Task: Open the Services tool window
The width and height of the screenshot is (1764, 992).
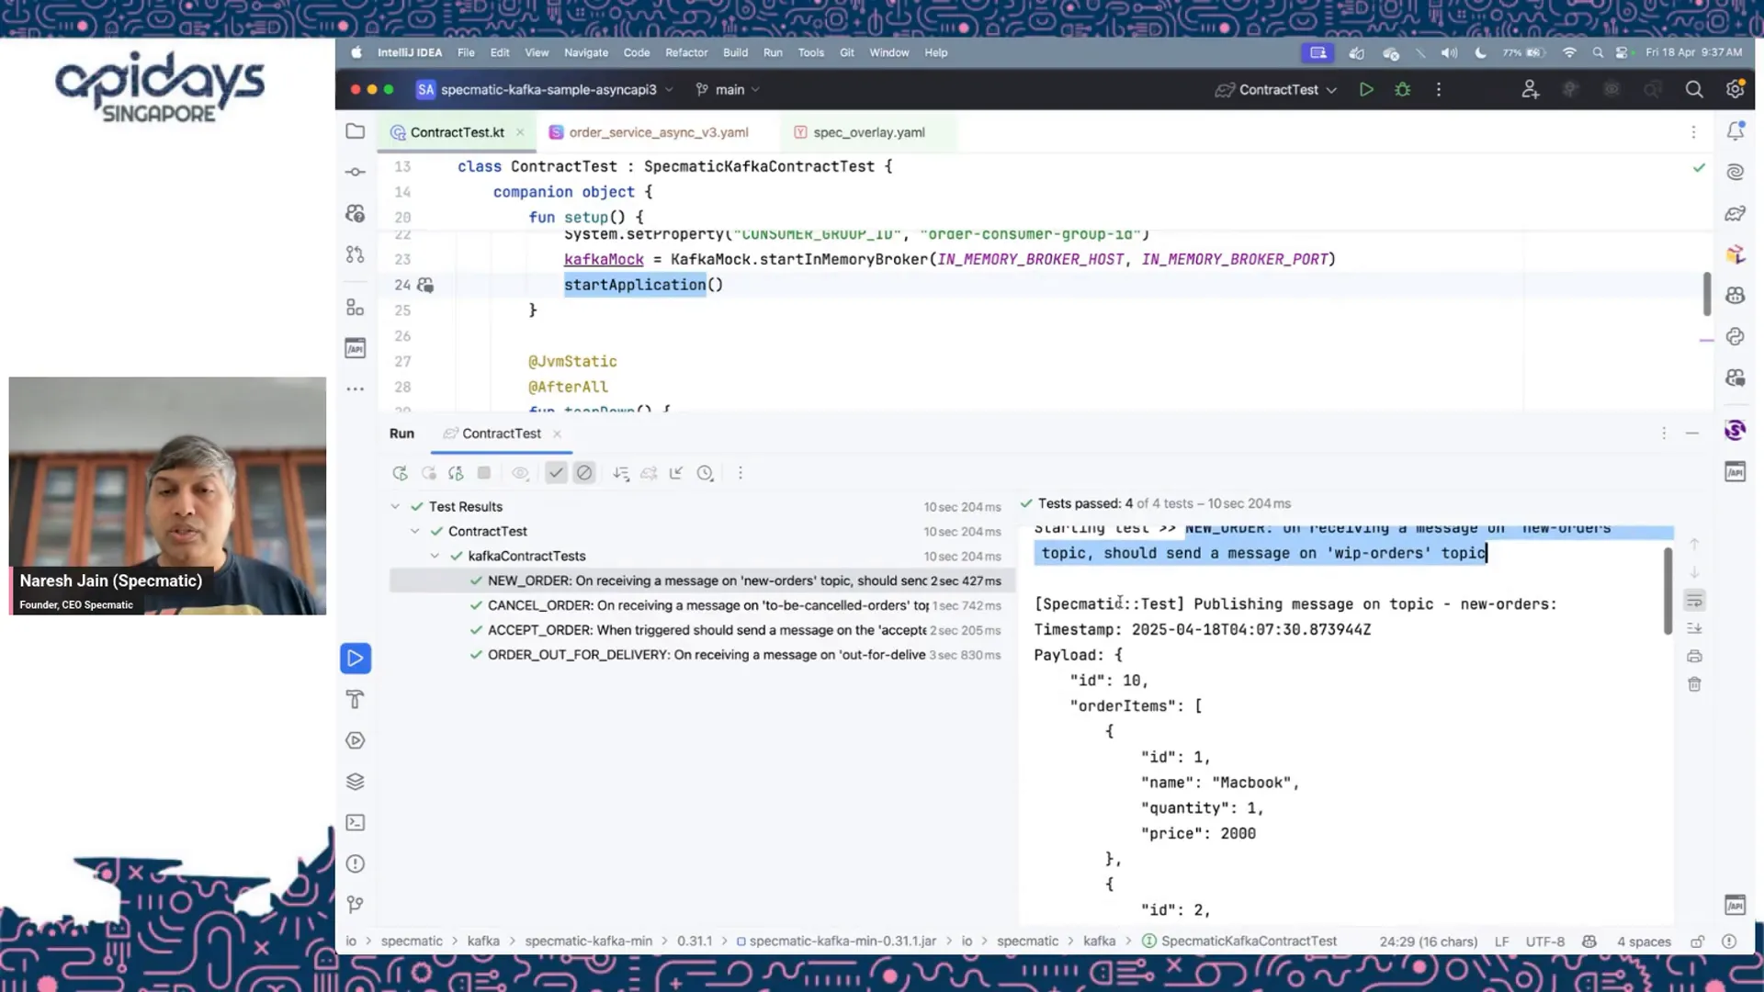Action: (356, 741)
